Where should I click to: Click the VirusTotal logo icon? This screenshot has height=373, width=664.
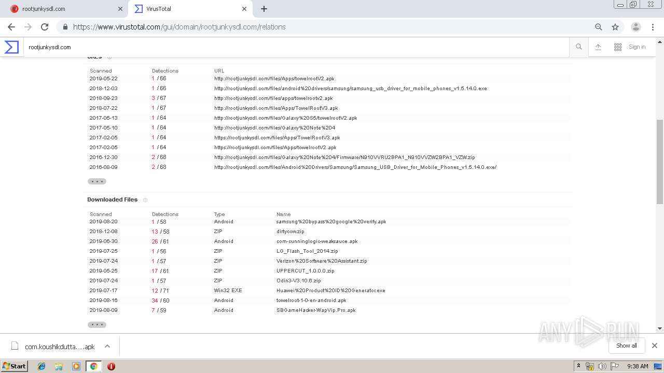click(x=12, y=47)
